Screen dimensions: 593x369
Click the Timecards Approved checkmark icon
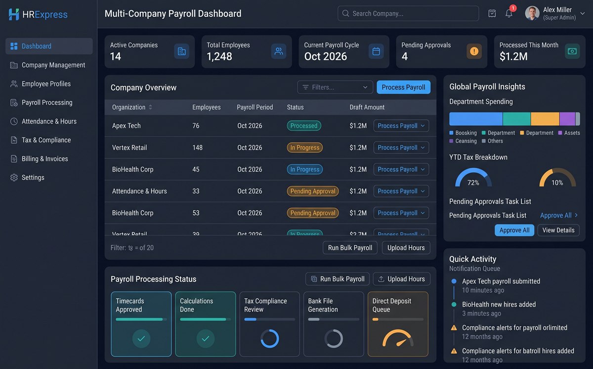point(141,338)
